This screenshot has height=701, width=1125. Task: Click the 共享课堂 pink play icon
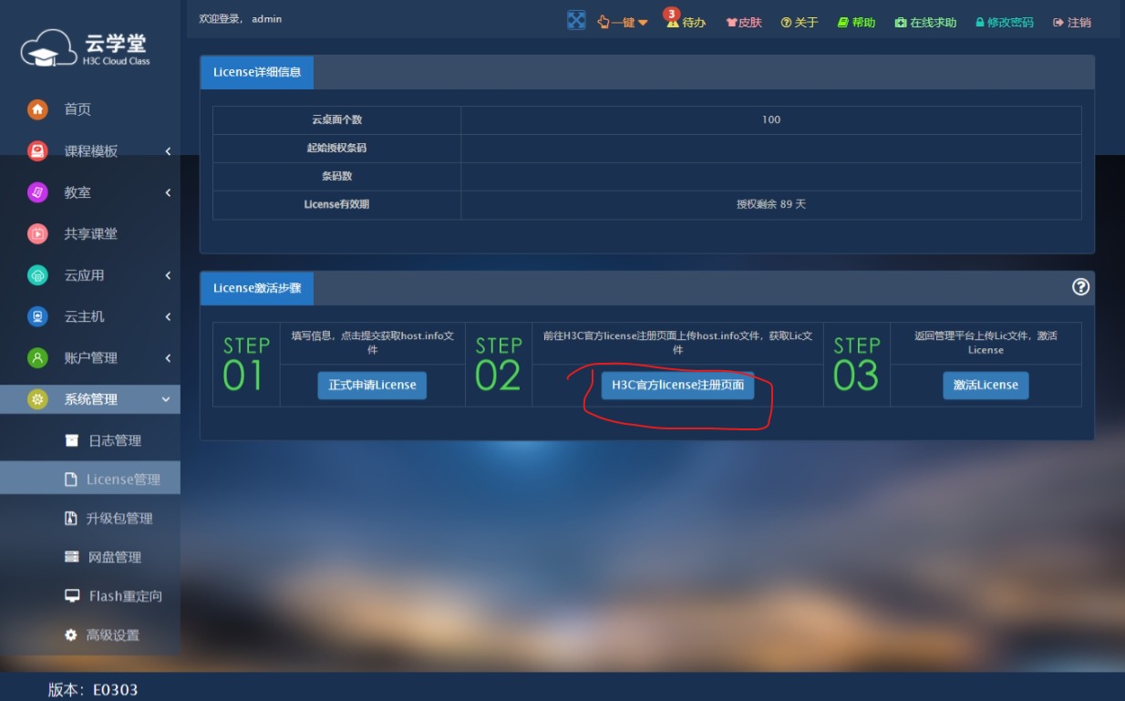tap(37, 234)
